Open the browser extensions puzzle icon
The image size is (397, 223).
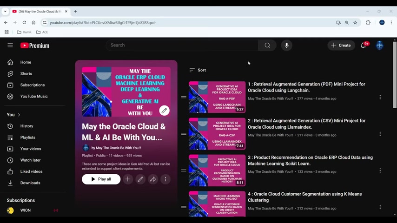tap(368, 22)
